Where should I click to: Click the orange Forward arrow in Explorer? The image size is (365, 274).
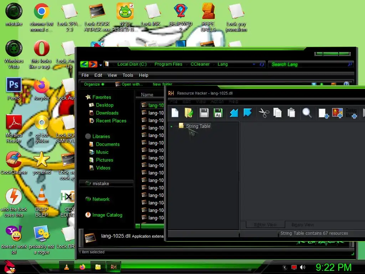point(93,64)
